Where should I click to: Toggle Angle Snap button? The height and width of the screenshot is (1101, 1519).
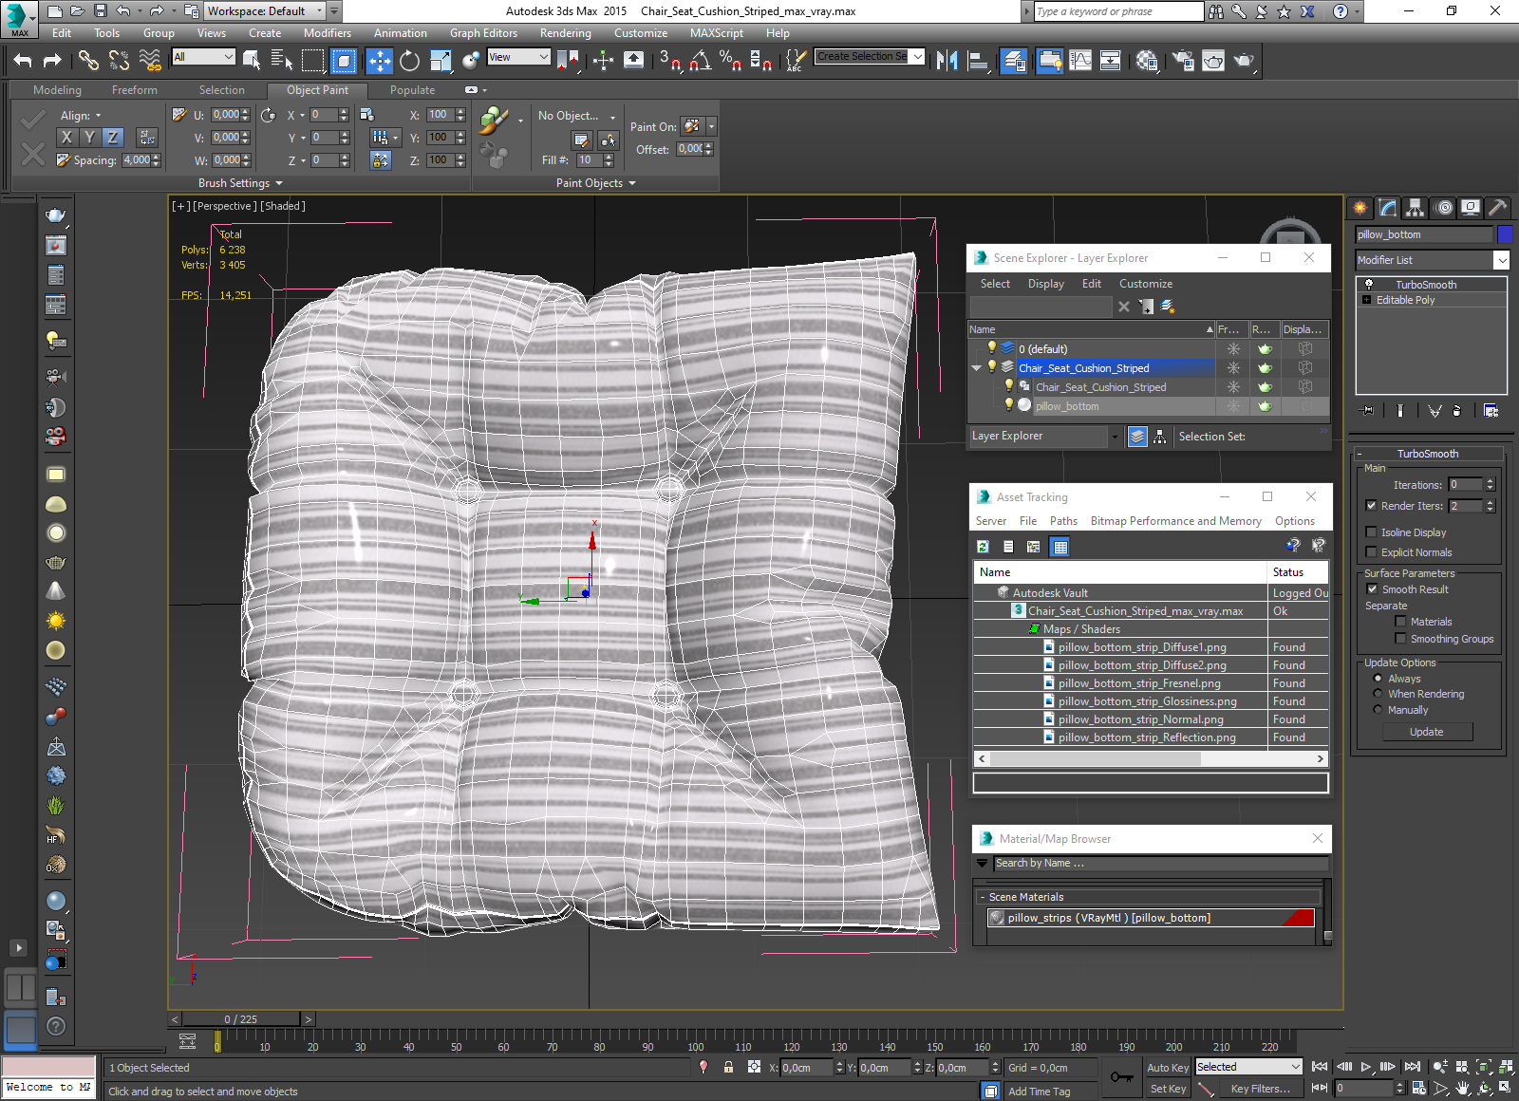(701, 61)
